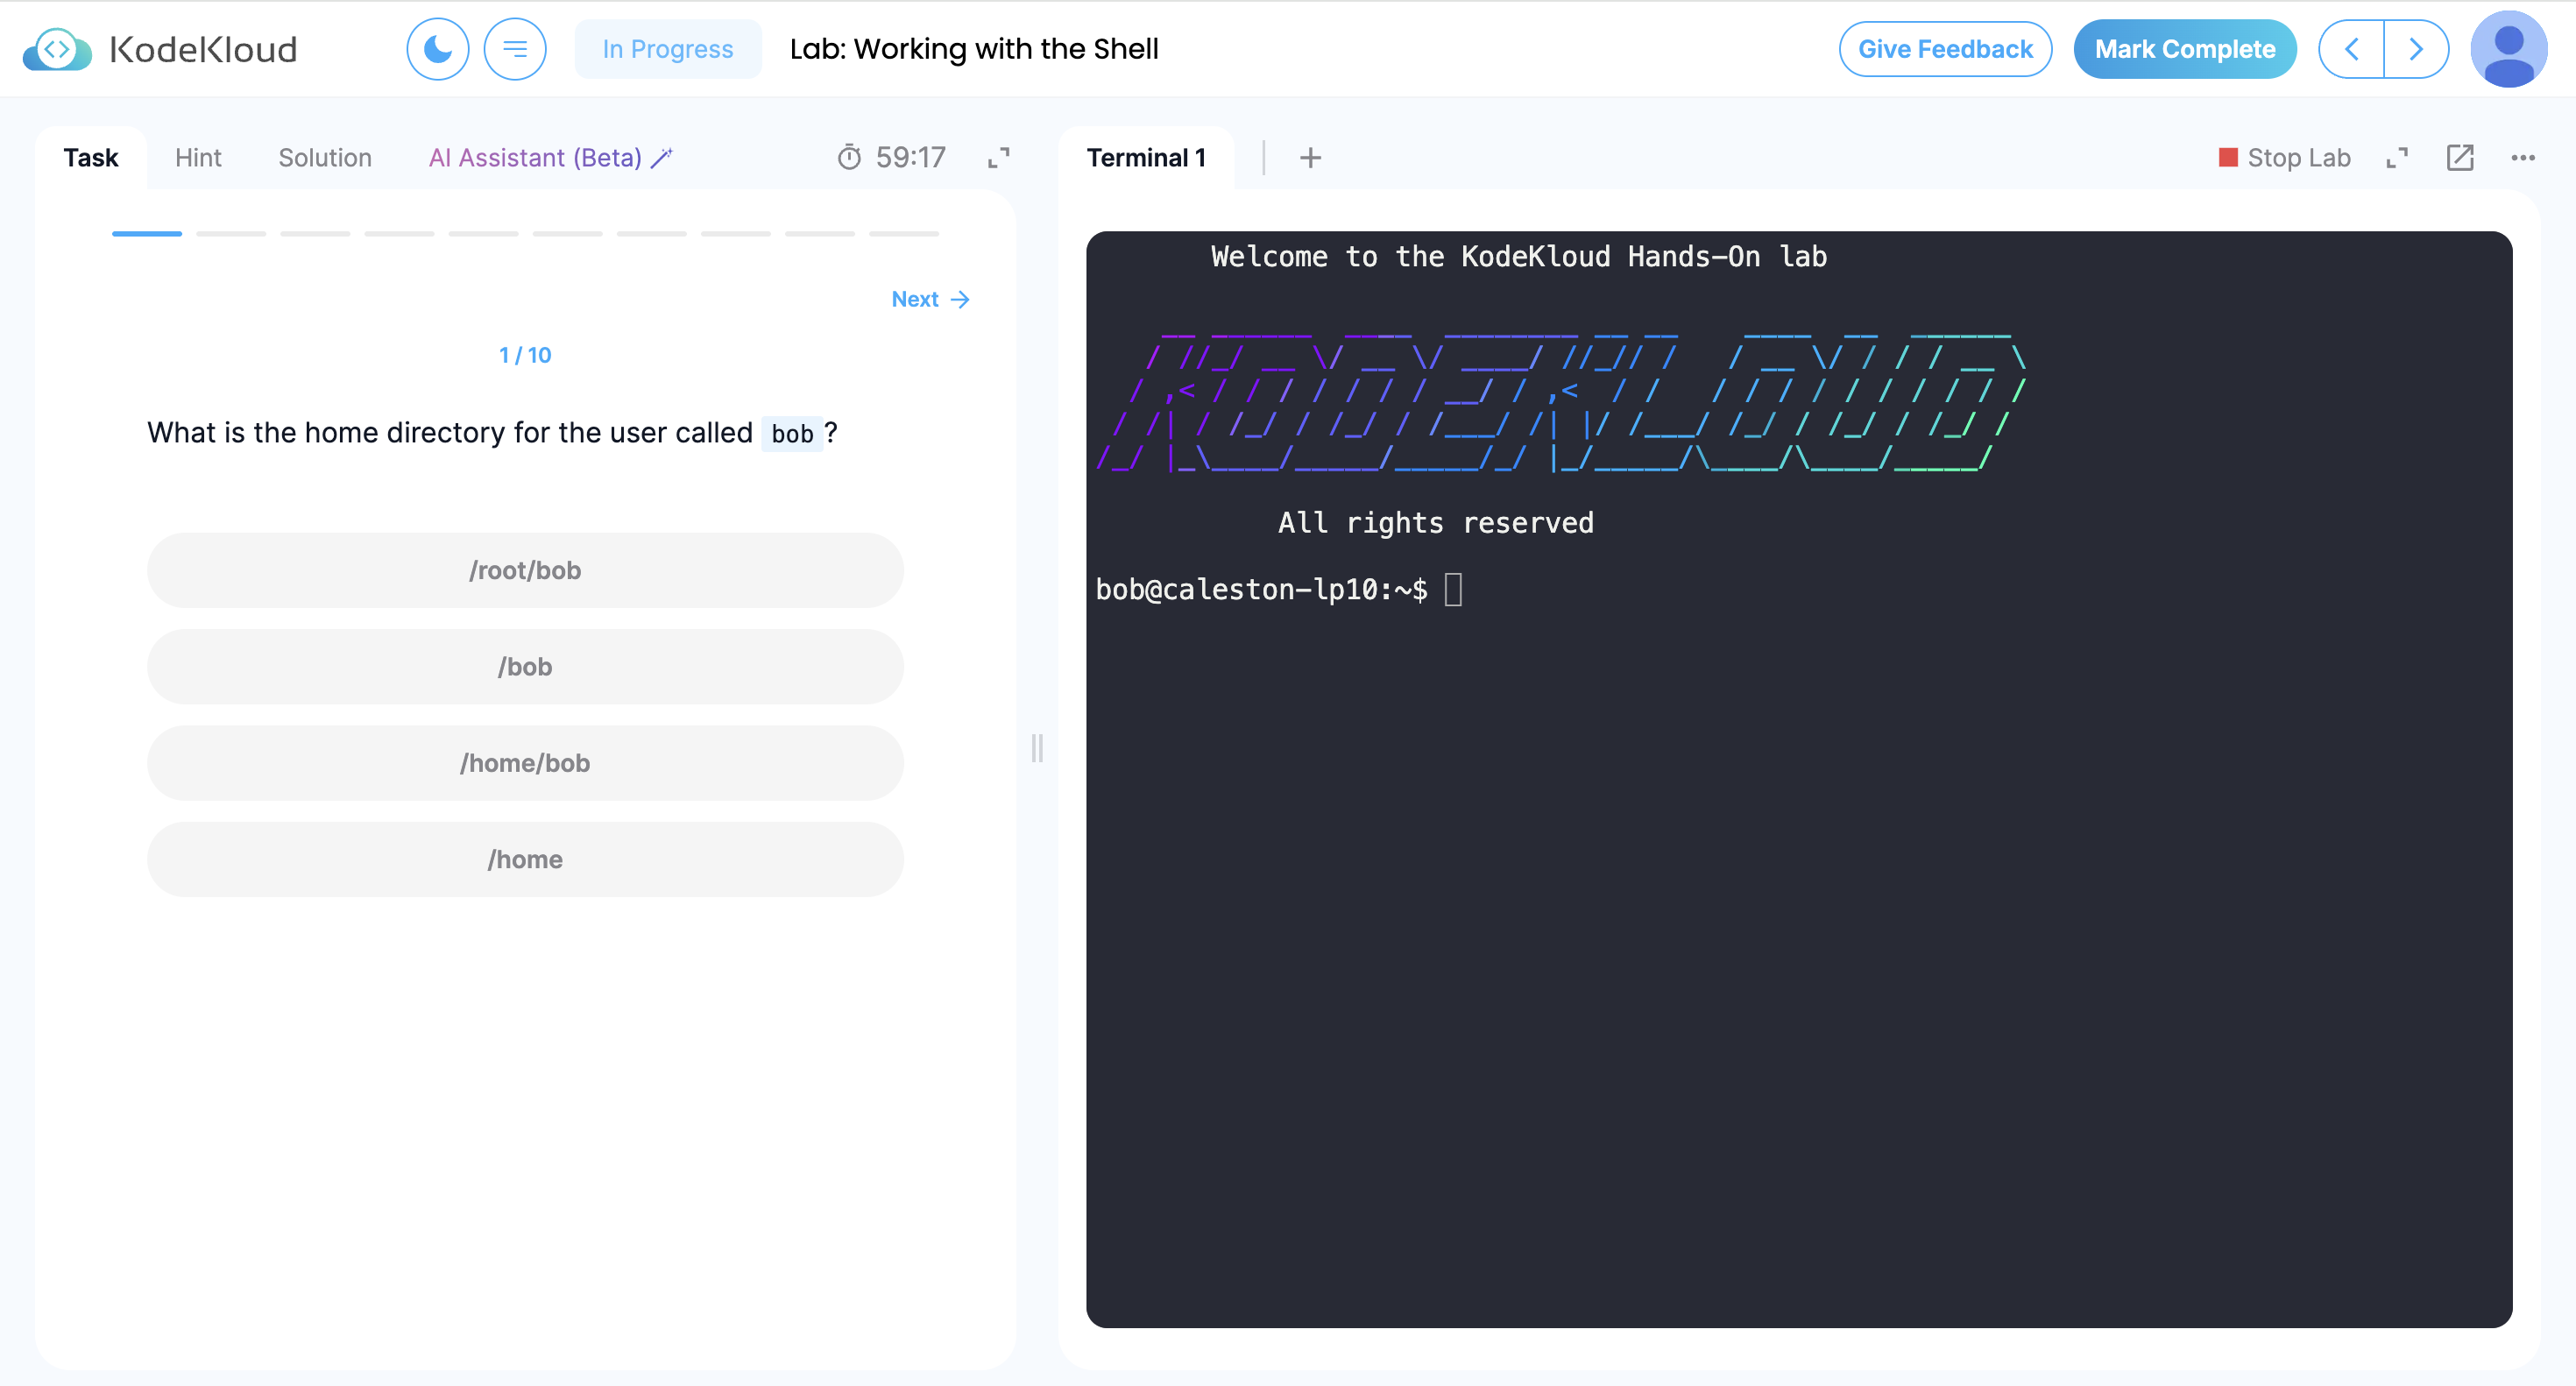The image size is (2576, 1386).
Task: Add a new terminal tab
Action: coord(1310,158)
